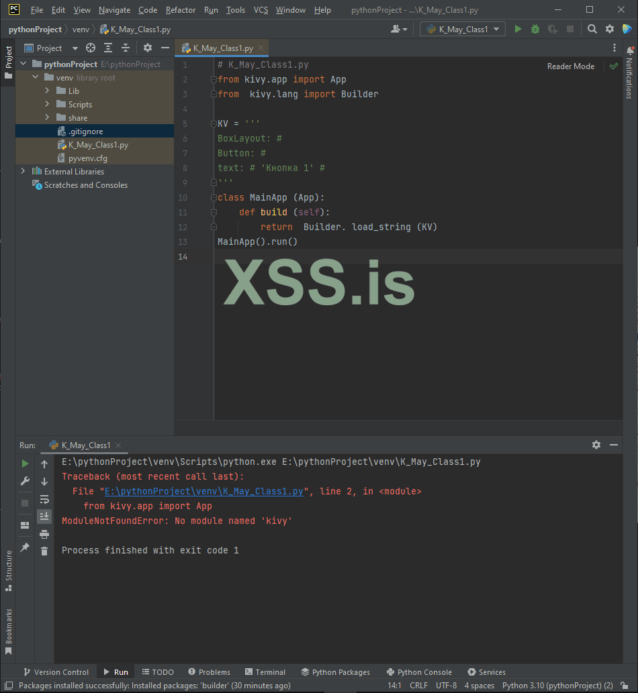Open Search Everywhere magnifier icon
This screenshot has width=638, height=693.
[592, 29]
